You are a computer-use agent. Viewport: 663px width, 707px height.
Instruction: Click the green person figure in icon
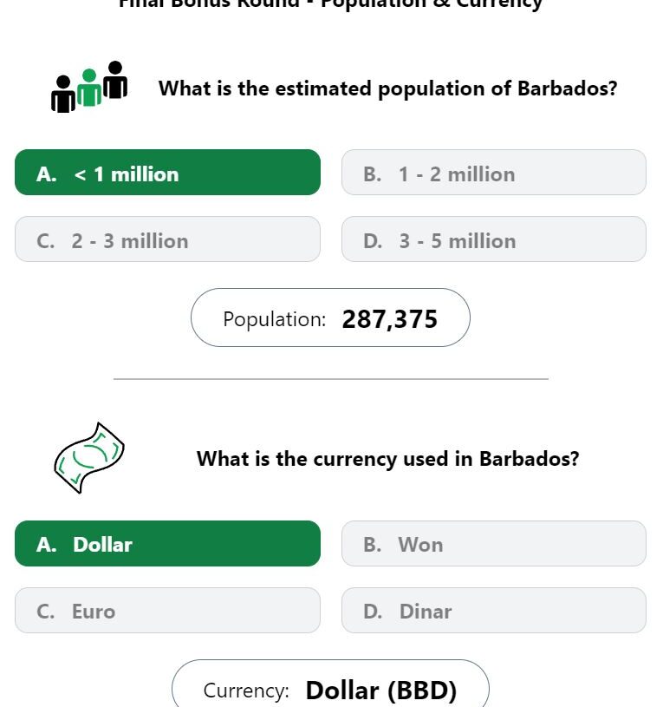coord(89,88)
